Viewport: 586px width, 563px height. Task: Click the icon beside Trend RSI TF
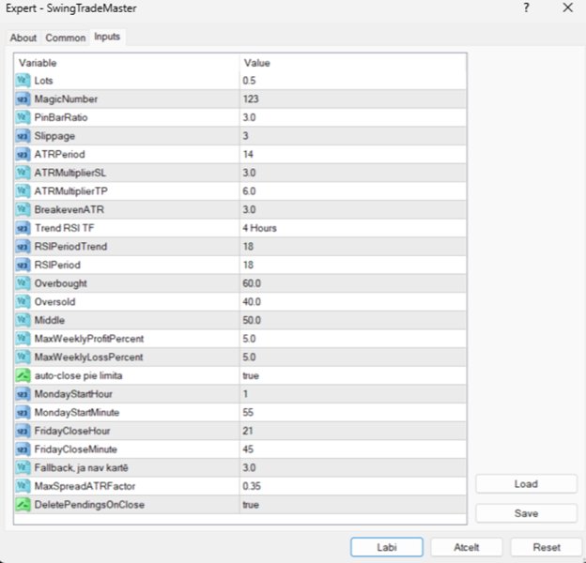point(23,228)
